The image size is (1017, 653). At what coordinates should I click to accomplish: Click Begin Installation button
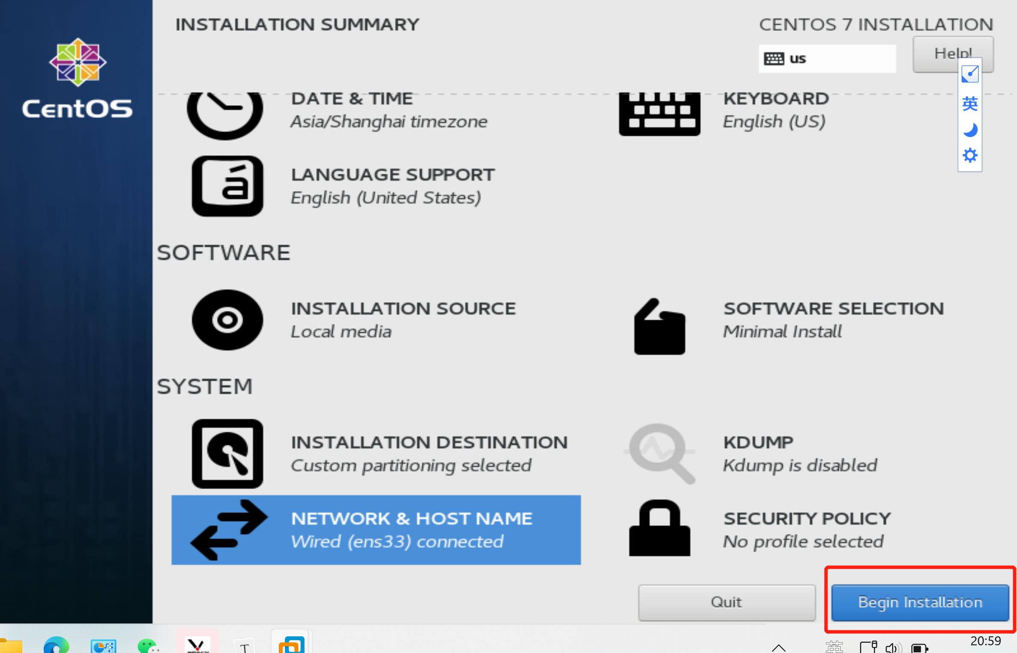[920, 603]
